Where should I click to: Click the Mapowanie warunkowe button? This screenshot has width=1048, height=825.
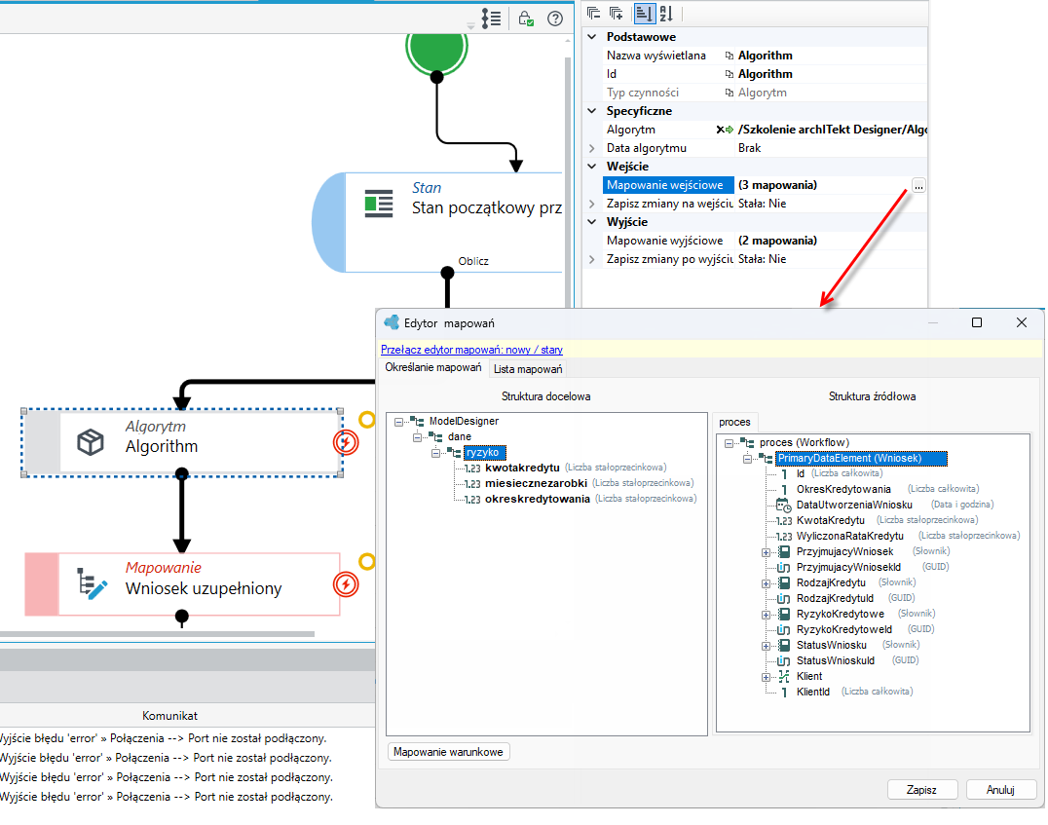(x=448, y=752)
